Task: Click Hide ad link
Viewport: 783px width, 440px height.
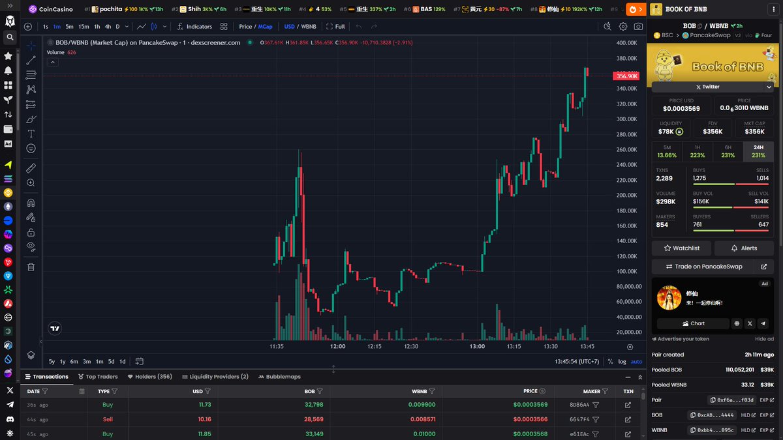Action: pyautogui.click(x=765, y=339)
